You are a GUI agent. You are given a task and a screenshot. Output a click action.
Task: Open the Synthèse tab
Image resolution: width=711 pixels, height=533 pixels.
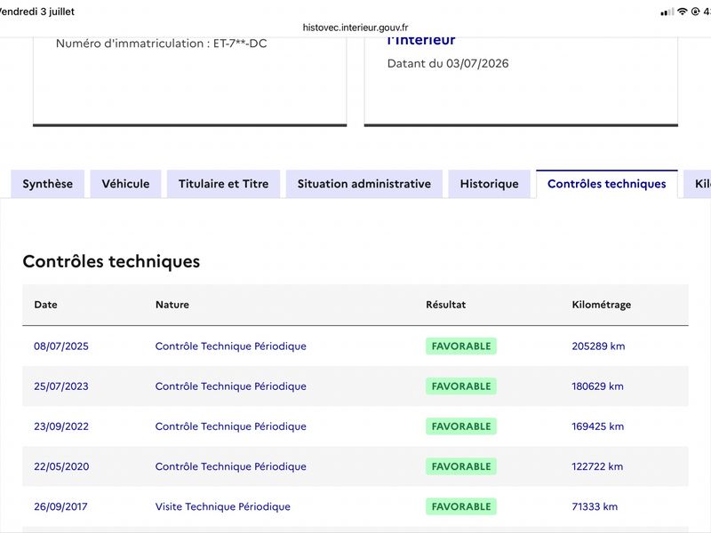tap(48, 184)
